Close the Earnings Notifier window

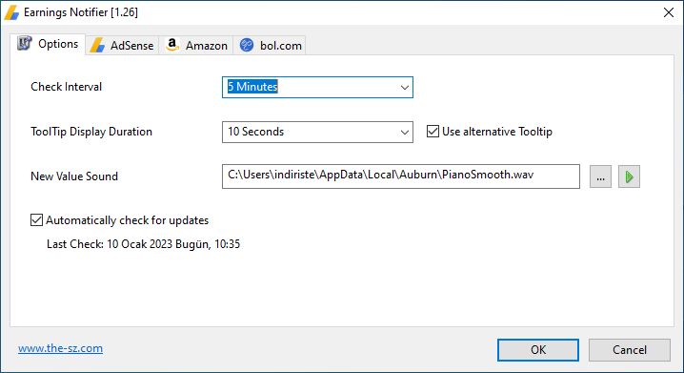669,12
